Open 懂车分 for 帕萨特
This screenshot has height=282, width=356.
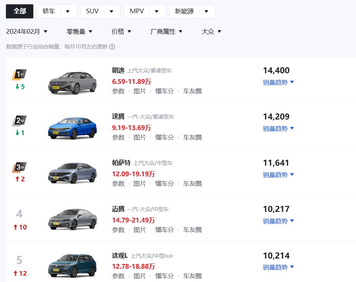(x=164, y=183)
